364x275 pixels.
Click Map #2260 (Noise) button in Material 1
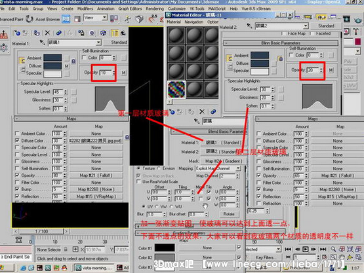[96, 189]
